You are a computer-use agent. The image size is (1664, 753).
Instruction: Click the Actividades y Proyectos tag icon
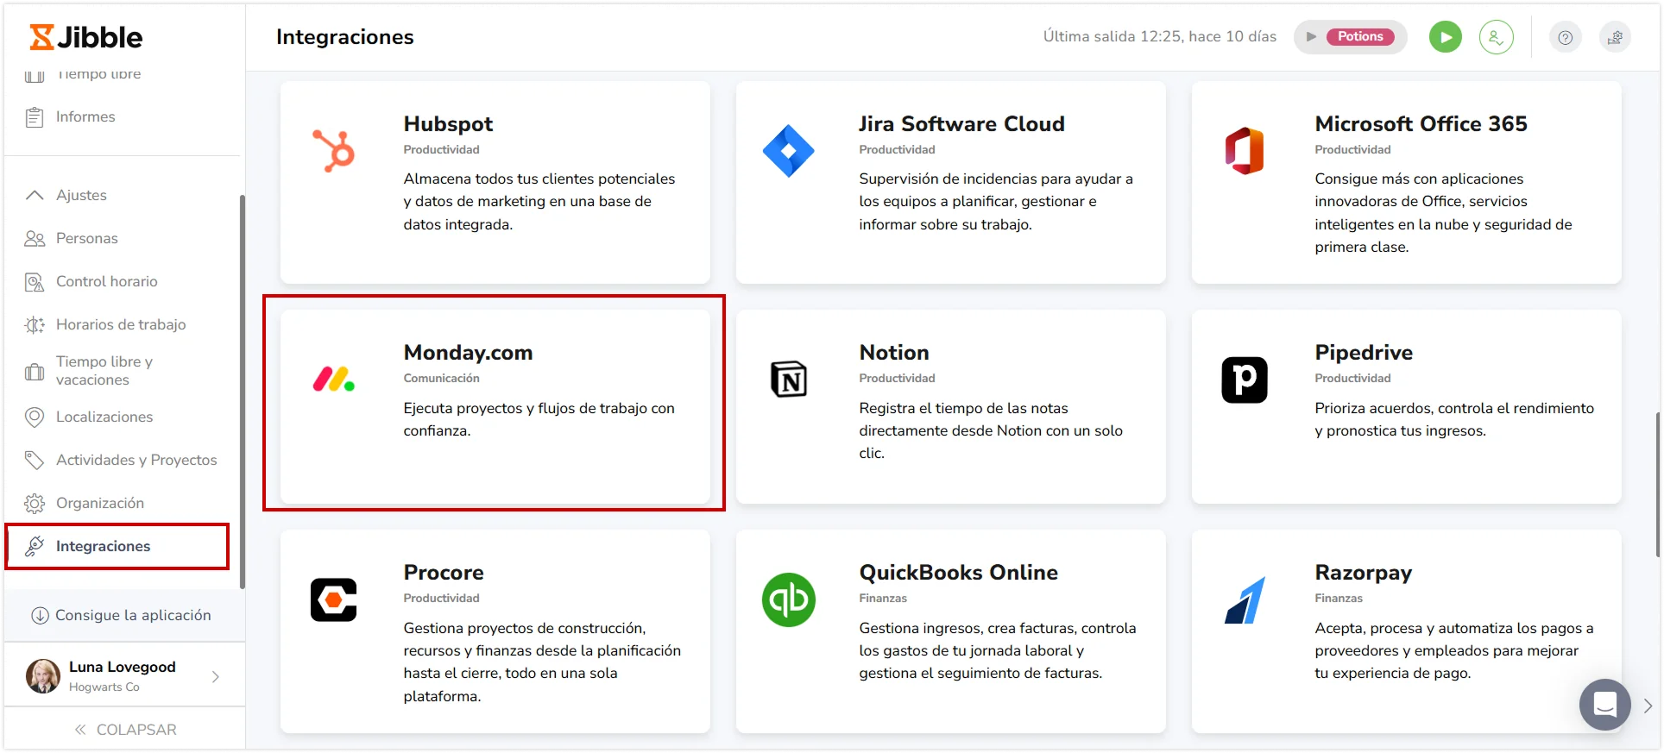click(35, 461)
